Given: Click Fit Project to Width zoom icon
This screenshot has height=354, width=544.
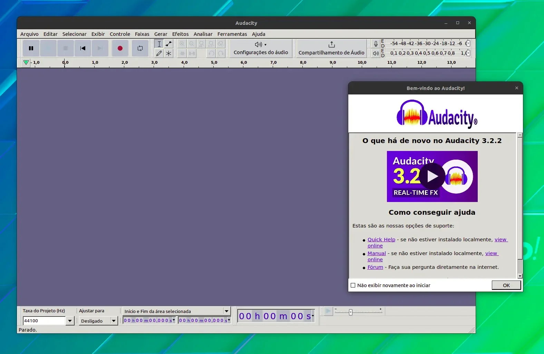Looking at the screenshot, I should [211, 44].
